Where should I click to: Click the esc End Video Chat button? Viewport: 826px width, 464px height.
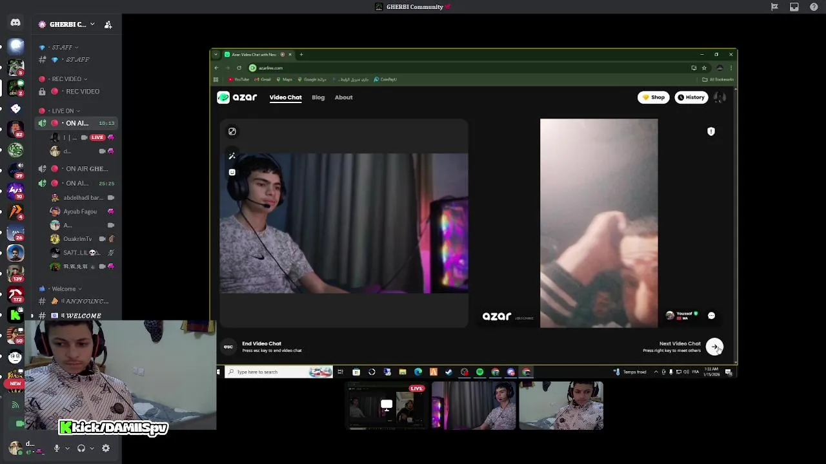point(228,347)
